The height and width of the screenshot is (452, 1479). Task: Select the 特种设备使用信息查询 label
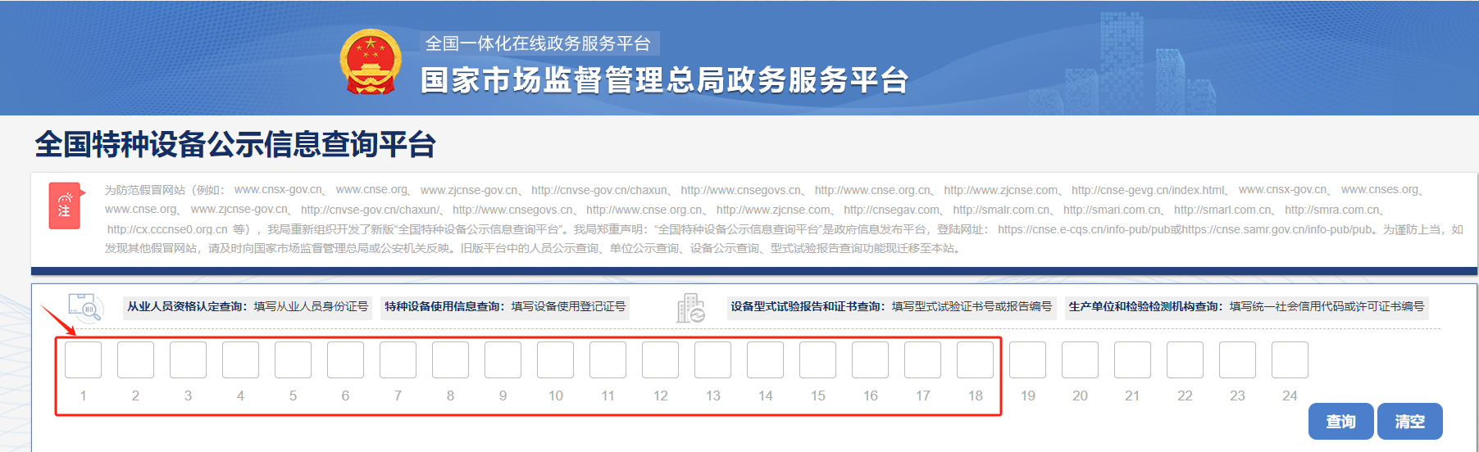[444, 306]
